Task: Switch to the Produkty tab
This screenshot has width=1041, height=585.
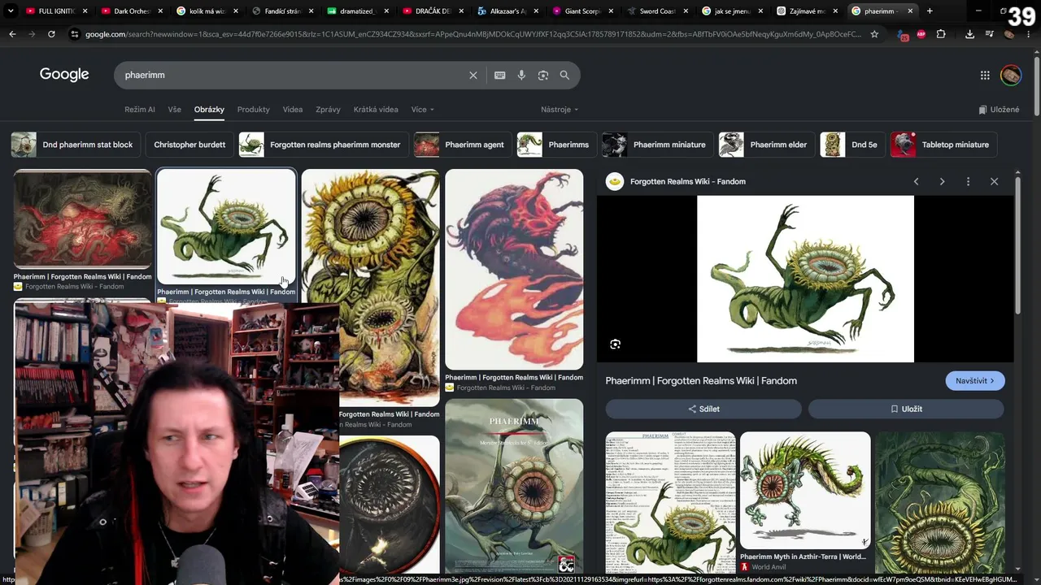Action: pyautogui.click(x=254, y=110)
